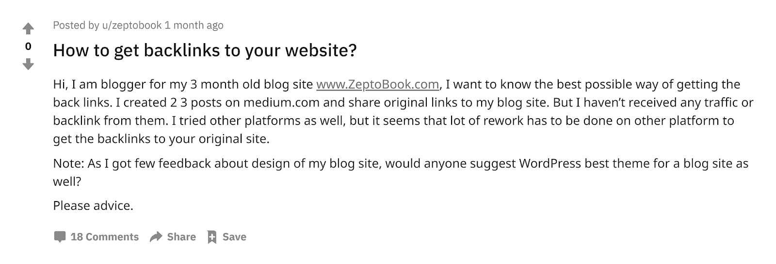Viewport: 776px width, 264px height.
Task: Click the Share arrow icon
Action: click(x=156, y=237)
